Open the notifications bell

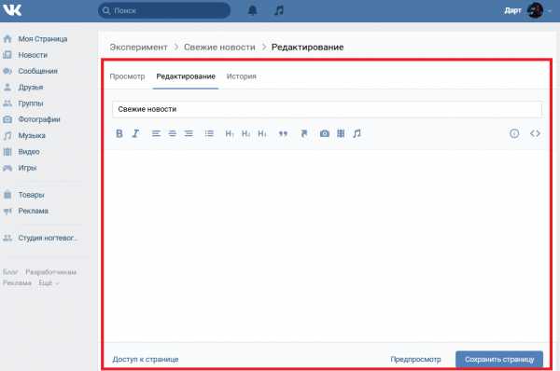pyautogui.click(x=253, y=10)
